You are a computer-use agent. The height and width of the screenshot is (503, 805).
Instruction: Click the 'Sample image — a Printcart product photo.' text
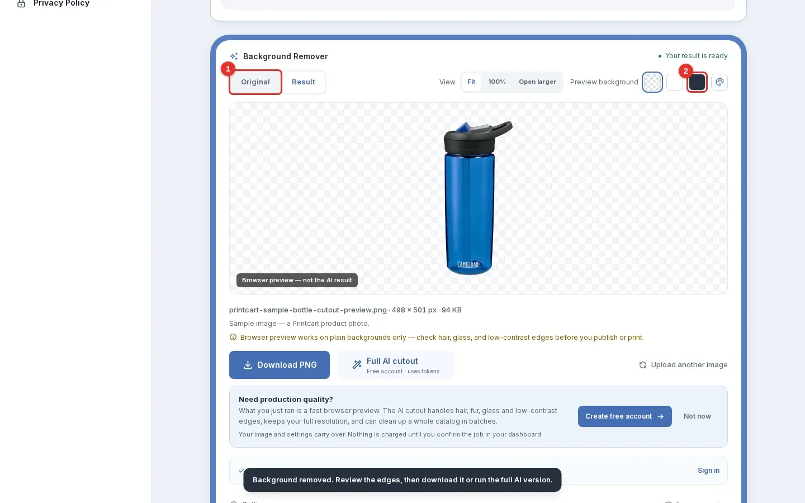point(299,324)
